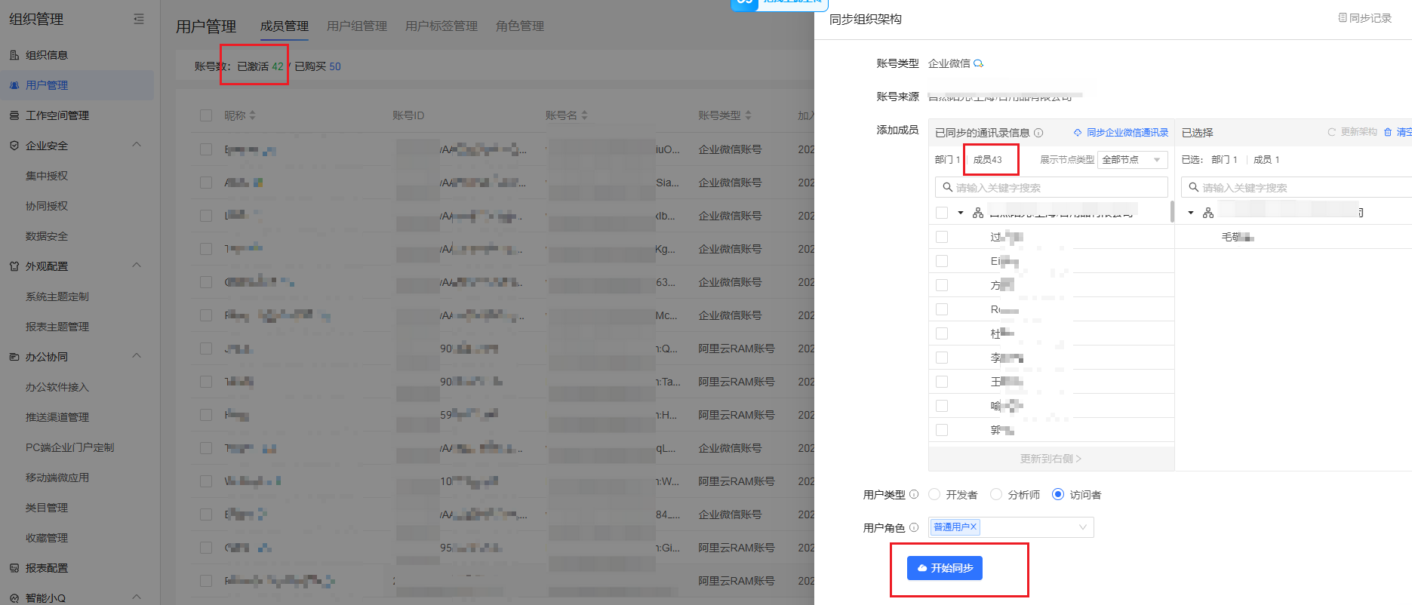
Task: Open 工作空间管理 in the sidebar
Action: click(x=57, y=115)
